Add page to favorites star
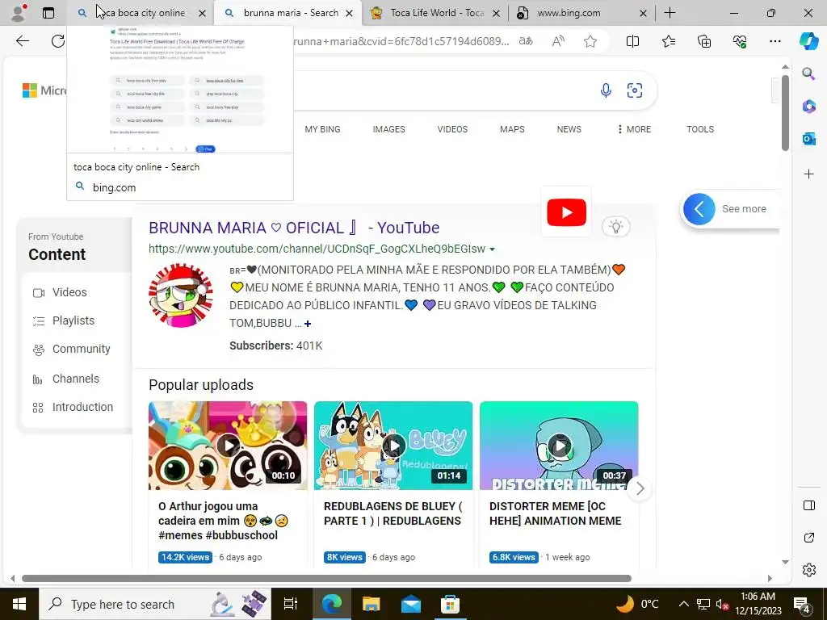Viewport: 827px width, 620px height. coord(590,41)
